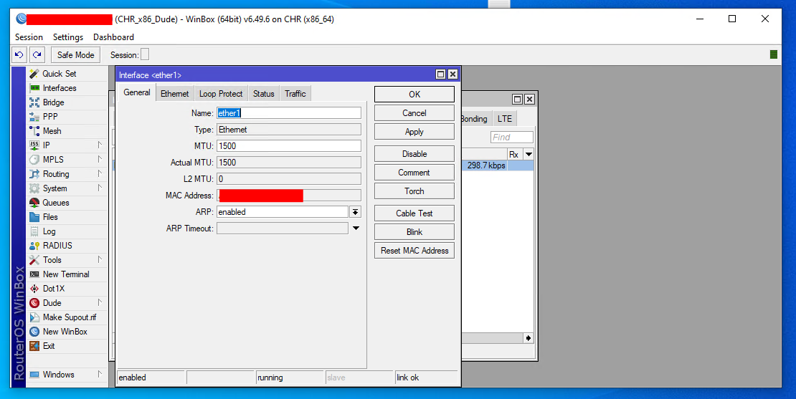The height and width of the screenshot is (399, 796).
Task: Click Exit in the sidebar
Action: [x=67, y=346]
